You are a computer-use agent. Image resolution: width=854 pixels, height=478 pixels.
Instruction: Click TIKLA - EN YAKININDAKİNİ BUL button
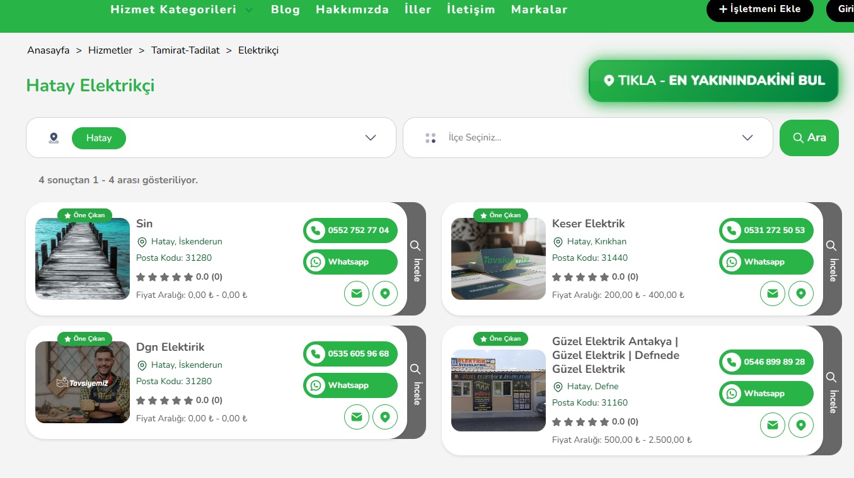[713, 81]
